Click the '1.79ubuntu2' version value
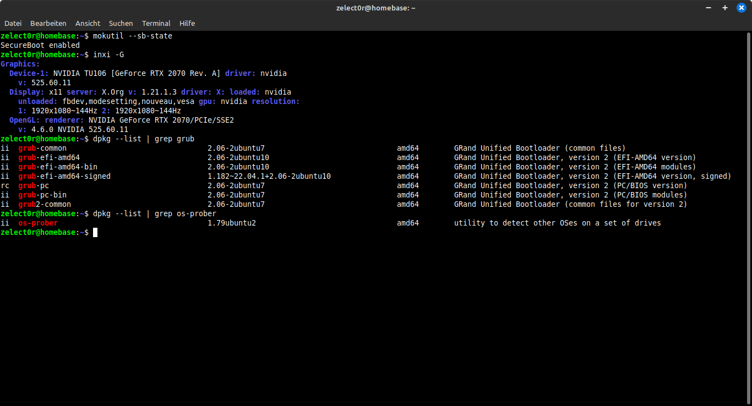This screenshot has height=406, width=752. click(x=232, y=223)
